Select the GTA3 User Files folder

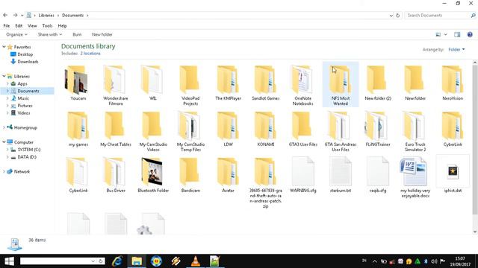click(302, 129)
